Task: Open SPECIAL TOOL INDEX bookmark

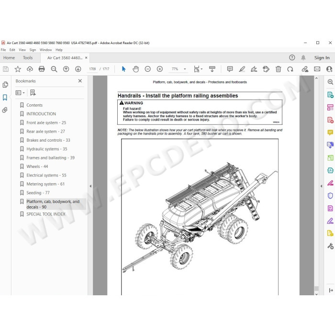Action: (46, 214)
